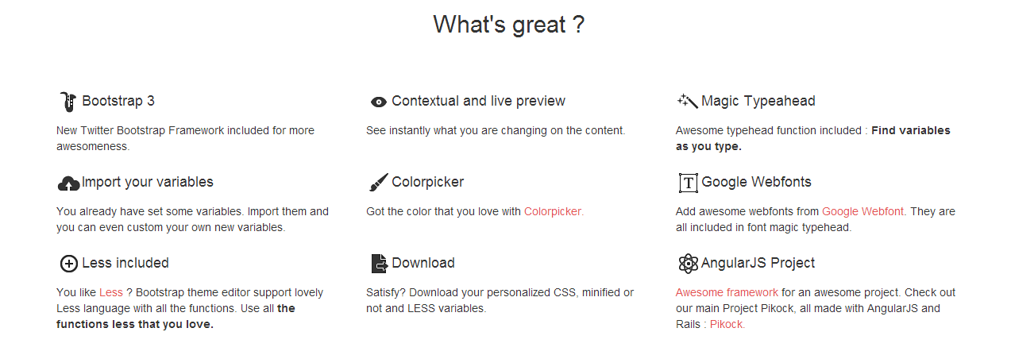Click the plus circle Less included icon
Screen dimensions: 1011x355
click(x=69, y=264)
